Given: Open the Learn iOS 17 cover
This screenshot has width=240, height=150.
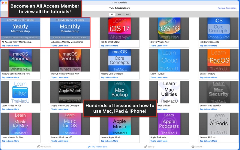Looking at the screenshot, I should pyautogui.click(x=119, y=28).
